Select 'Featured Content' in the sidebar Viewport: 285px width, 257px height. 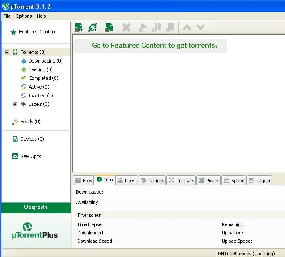[38, 32]
